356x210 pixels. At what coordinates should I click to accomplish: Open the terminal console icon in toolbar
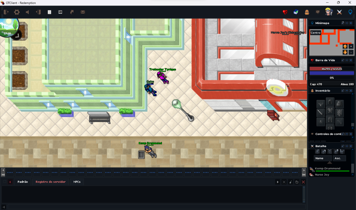click(x=61, y=12)
